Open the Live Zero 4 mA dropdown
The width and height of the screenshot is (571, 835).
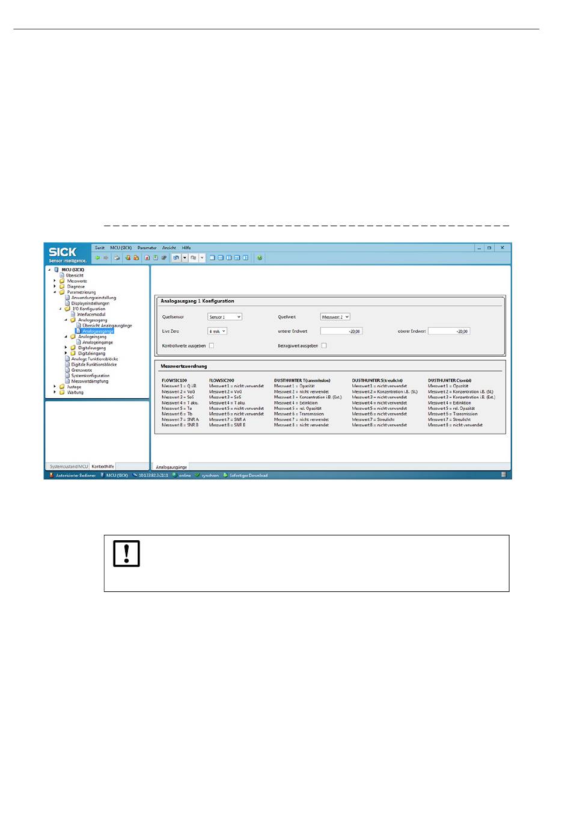tap(217, 331)
